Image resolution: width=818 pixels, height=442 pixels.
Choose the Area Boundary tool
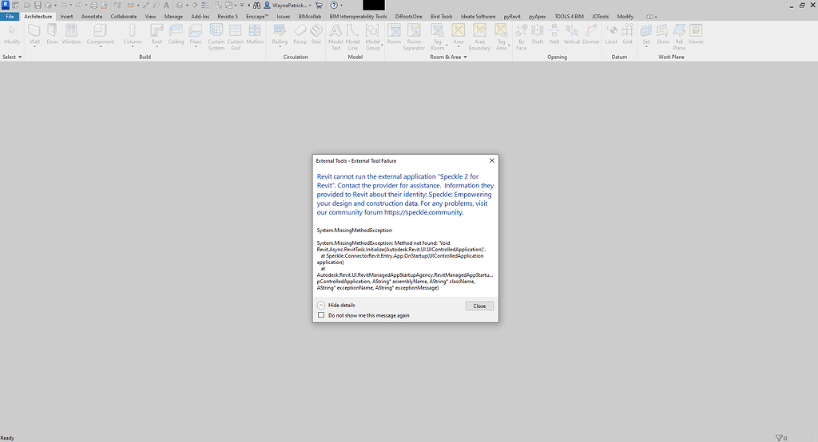479,37
